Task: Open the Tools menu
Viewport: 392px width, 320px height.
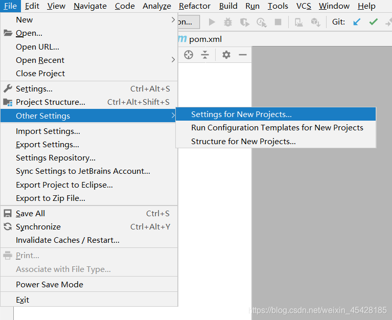Action: tap(278, 6)
